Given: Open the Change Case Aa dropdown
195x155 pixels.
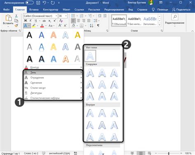Looking at the screenshot, I should coord(51,25).
